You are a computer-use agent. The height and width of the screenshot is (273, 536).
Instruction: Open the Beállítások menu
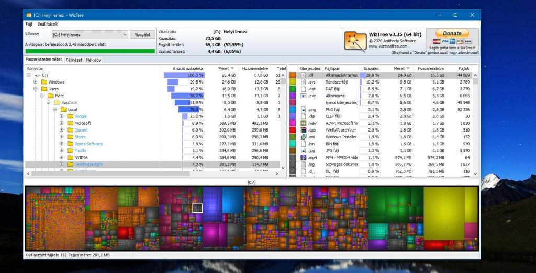[47, 24]
